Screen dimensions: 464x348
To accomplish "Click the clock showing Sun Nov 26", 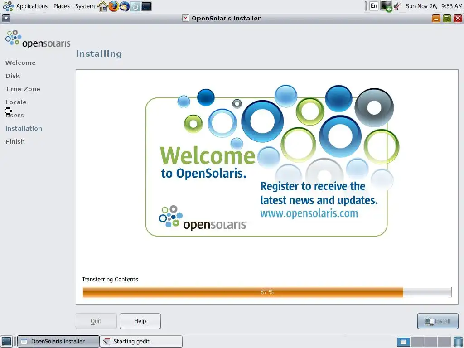I will pos(434,6).
